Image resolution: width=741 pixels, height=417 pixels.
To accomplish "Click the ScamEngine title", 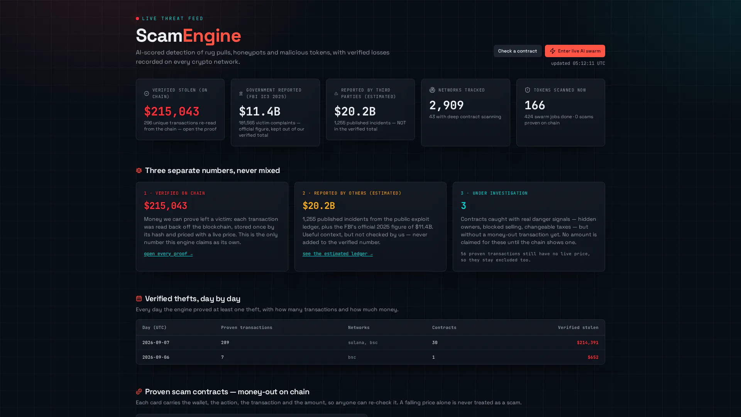I will [188, 36].
